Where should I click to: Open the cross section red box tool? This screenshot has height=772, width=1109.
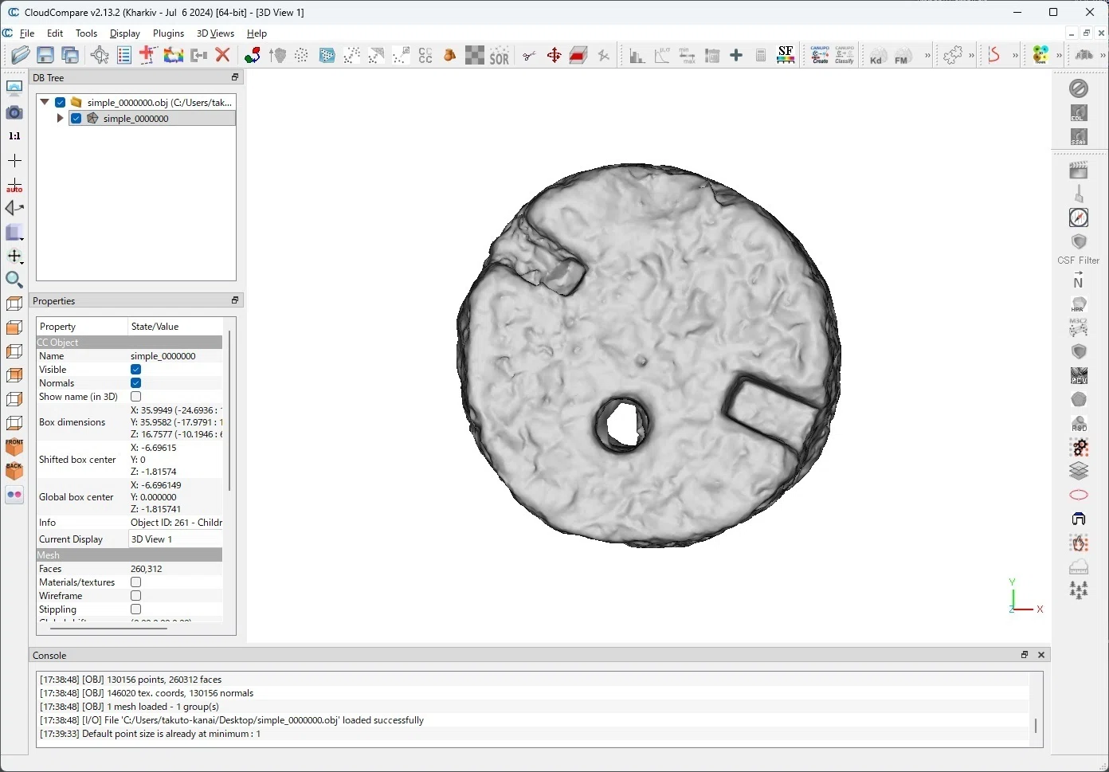click(x=578, y=55)
